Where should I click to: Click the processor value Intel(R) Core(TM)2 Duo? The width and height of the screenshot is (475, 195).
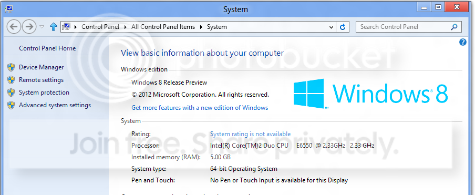click(292, 146)
